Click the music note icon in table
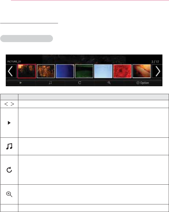Image resolution: width=169 pixels, height=212 pixels. pos(9,146)
